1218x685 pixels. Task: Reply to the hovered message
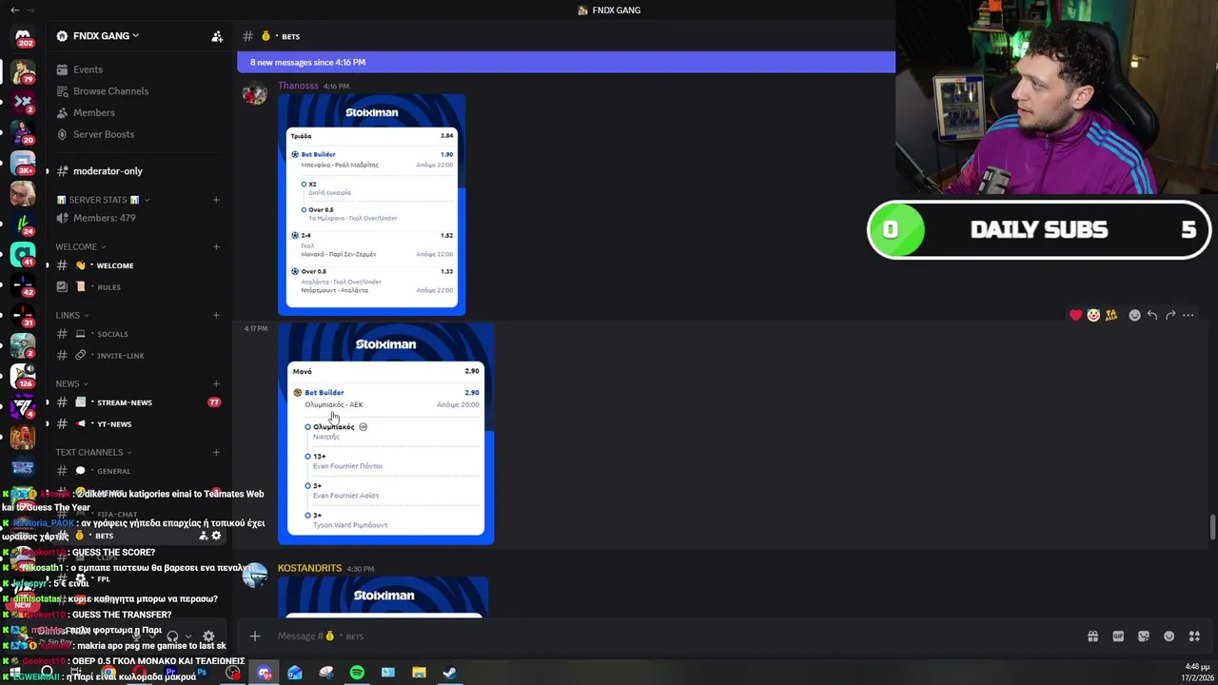click(1152, 315)
